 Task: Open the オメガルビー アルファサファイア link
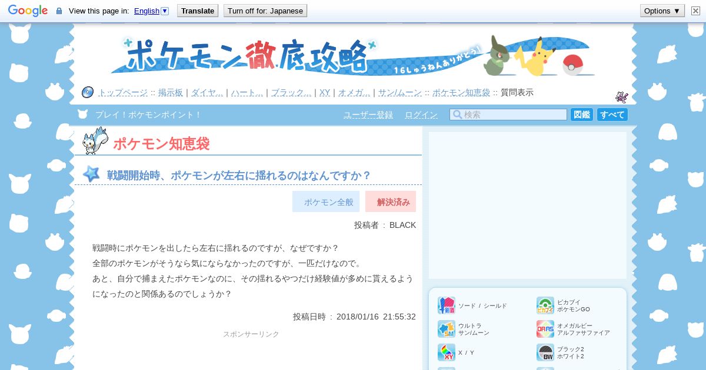pyautogui.click(x=584, y=329)
